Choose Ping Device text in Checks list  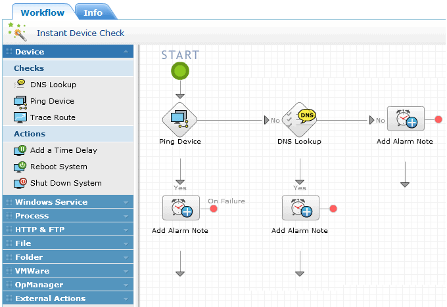(x=52, y=101)
